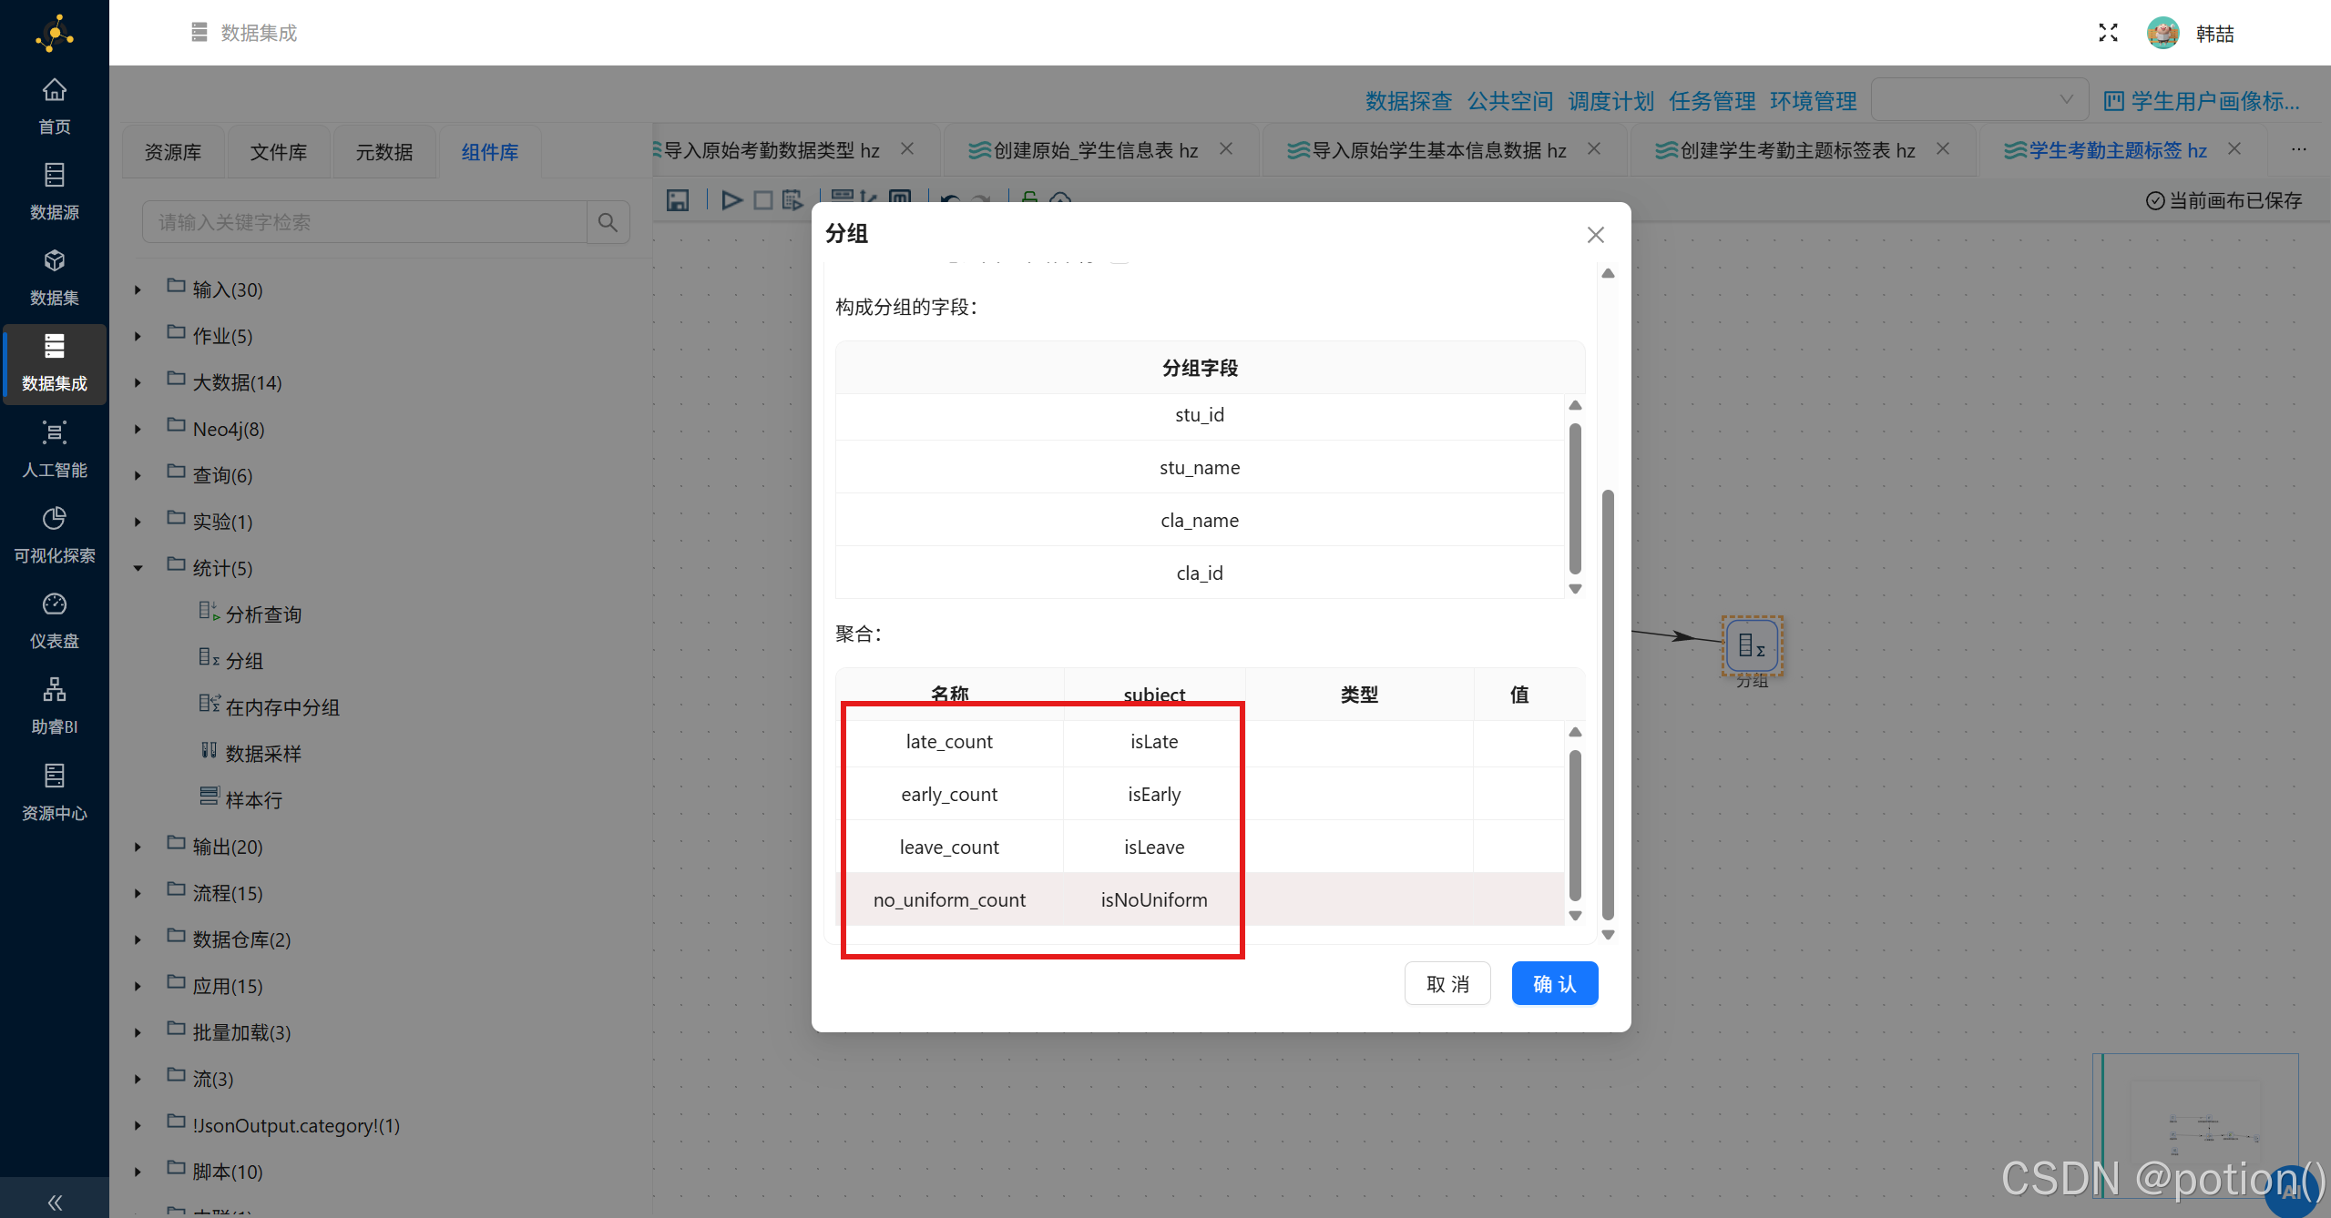Expand the 输出(20) folder
This screenshot has height=1218, width=2331.
[x=138, y=847]
